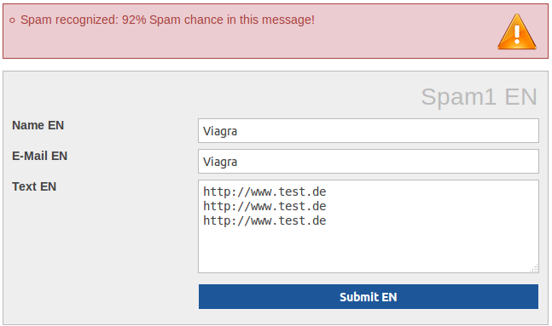Viewport: 552px width, 326px height.
Task: Click the 92% value in the error message
Action: click(x=134, y=20)
